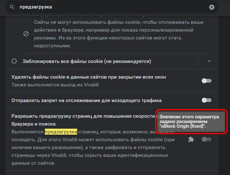Click highlighted word "предзагрузка" in description
230x175 pixels.
(61, 132)
